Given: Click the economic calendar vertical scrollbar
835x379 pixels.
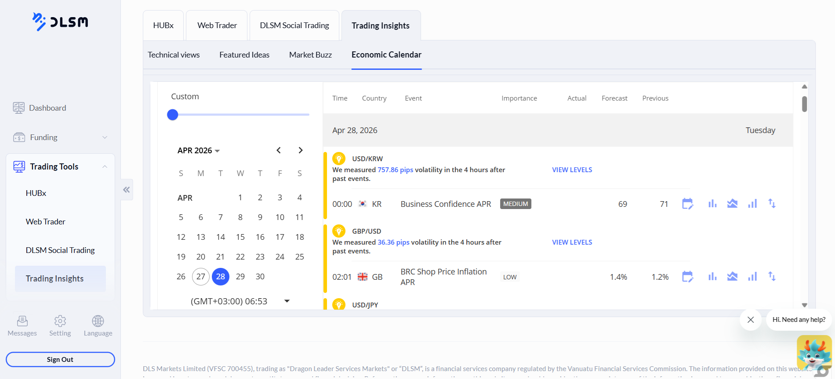Looking at the screenshot, I should pyautogui.click(x=804, y=104).
